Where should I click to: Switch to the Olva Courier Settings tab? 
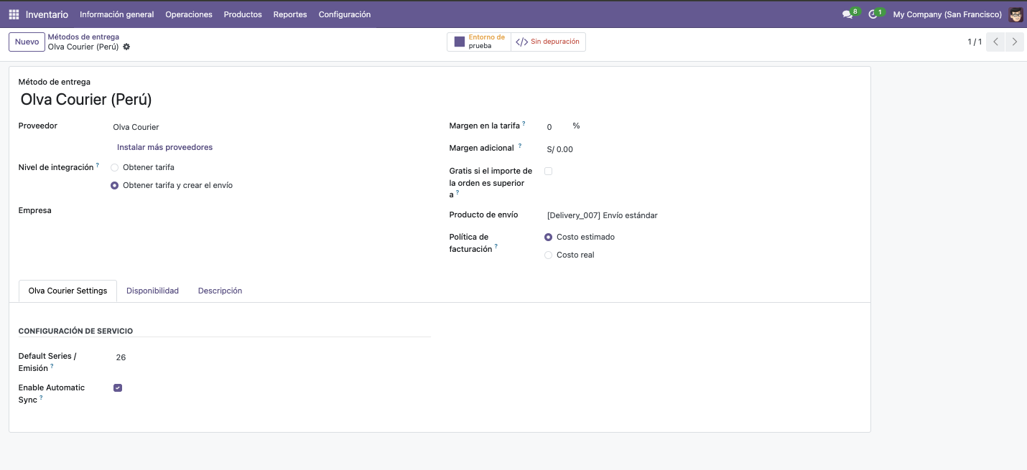pyautogui.click(x=68, y=291)
